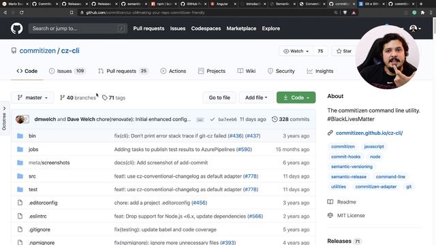Screen dimensions: 436x245
Task: Click the Brave shield icon in the address bar
Action: [x=345, y=12]
